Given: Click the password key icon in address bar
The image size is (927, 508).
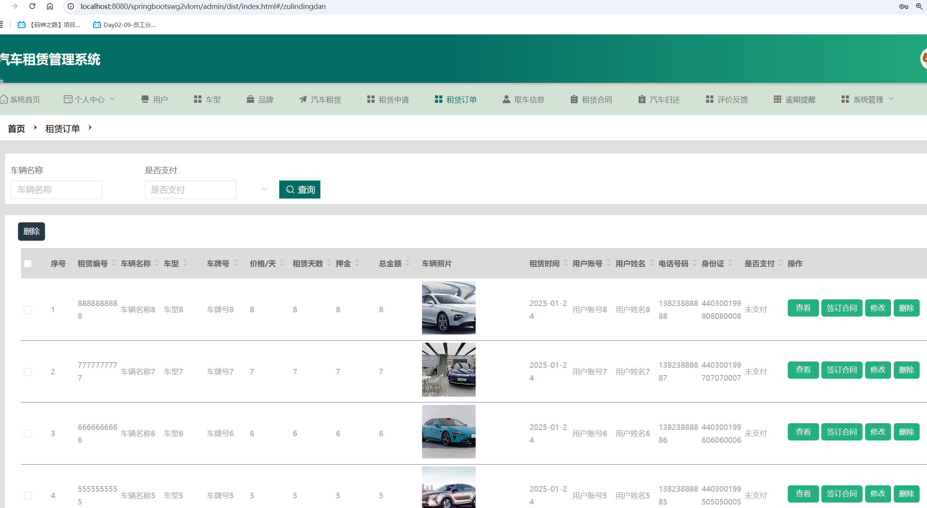Looking at the screenshot, I should tap(904, 6).
